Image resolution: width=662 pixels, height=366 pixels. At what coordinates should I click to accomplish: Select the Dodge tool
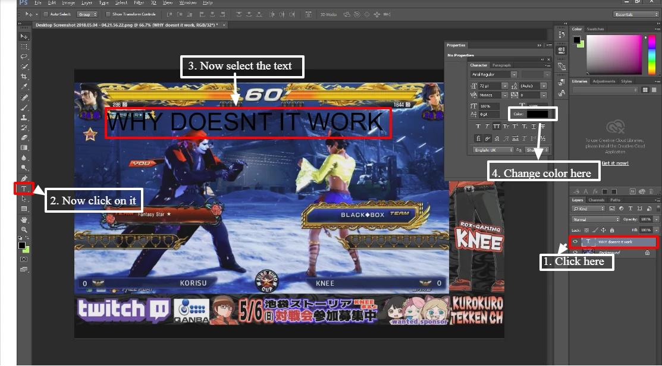click(24, 168)
